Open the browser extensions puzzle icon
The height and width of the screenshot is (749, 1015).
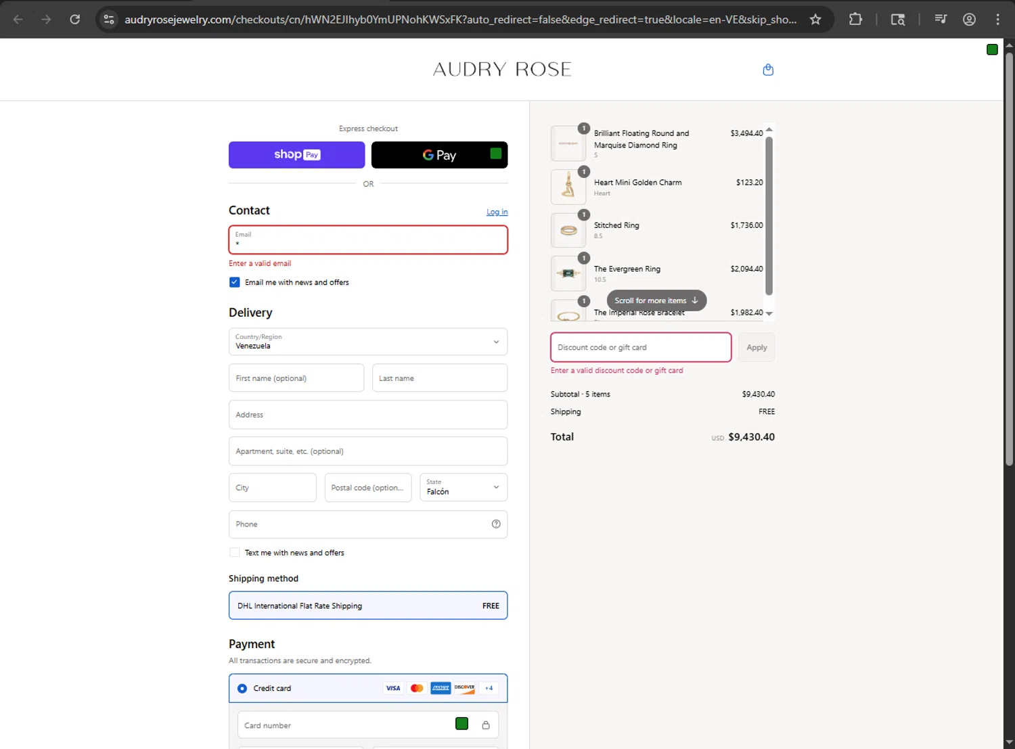855,19
